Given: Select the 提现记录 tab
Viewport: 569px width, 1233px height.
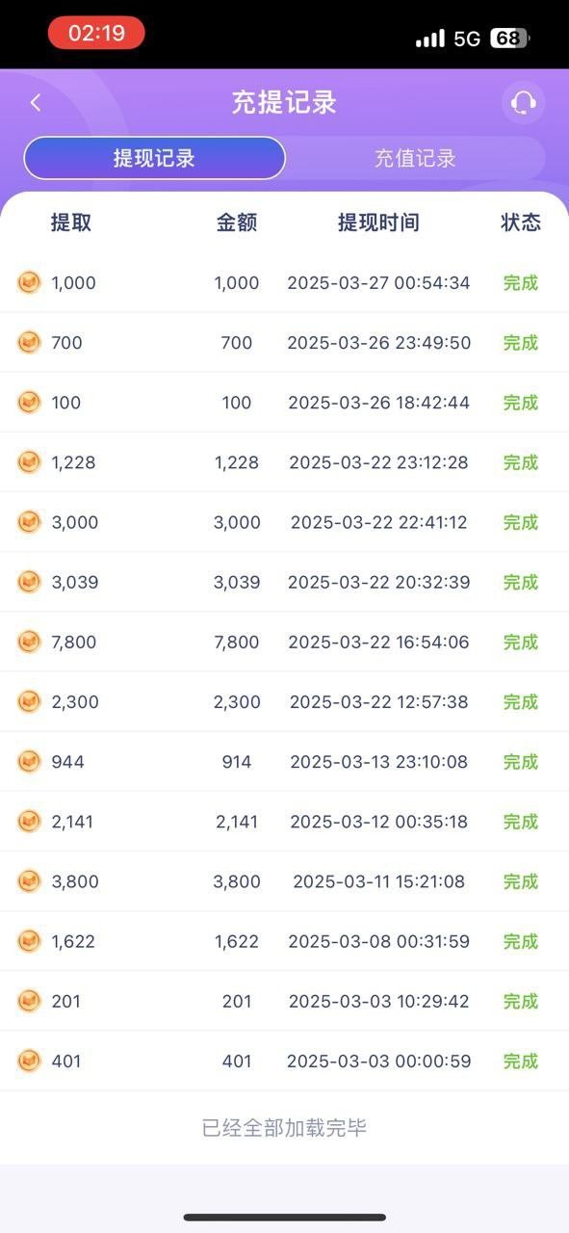Looking at the screenshot, I should 154,158.
